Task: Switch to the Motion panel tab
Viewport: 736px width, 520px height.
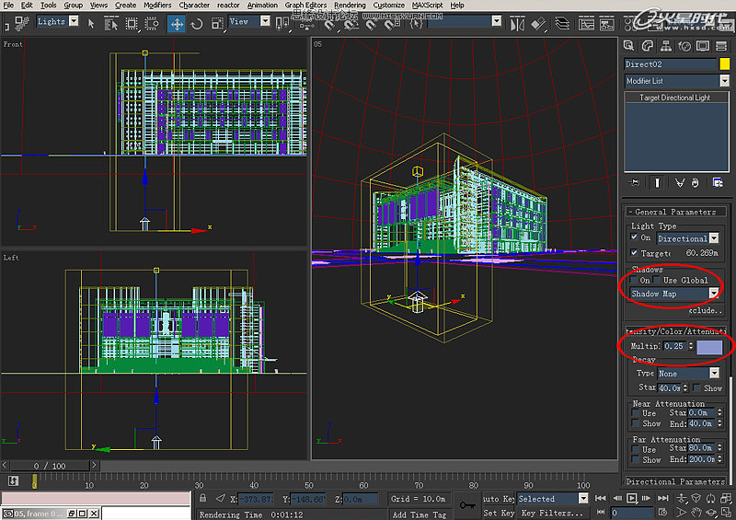Action: [x=683, y=45]
